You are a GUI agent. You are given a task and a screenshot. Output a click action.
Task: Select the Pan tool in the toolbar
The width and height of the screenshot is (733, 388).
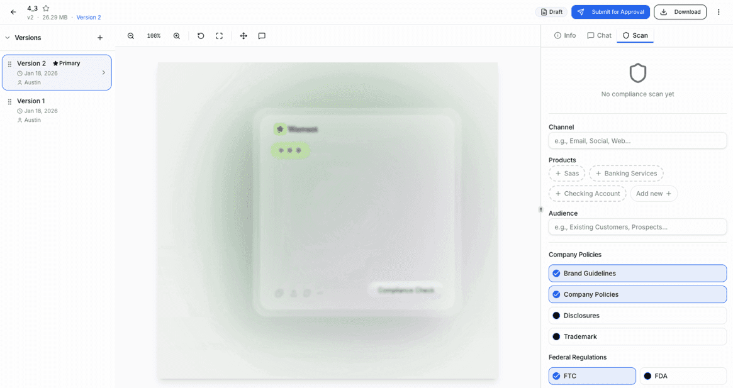(243, 36)
